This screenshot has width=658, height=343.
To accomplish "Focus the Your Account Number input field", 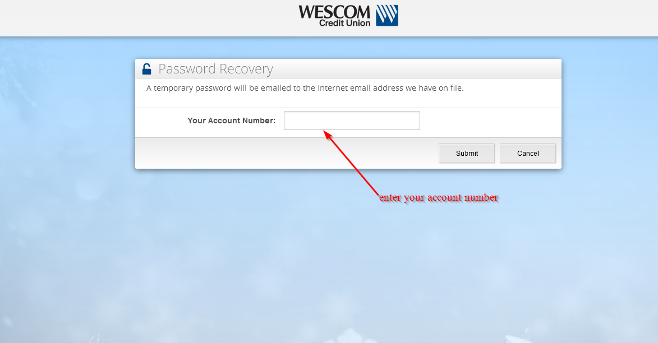I will coord(352,120).
